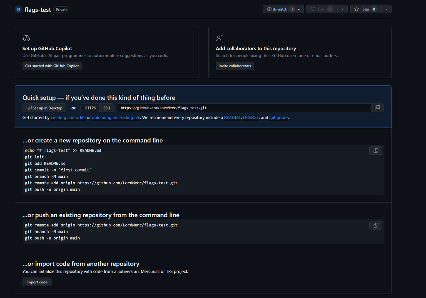Click the LordMerc avatar icon
This screenshot has width=426, height=298.
[18, 9]
